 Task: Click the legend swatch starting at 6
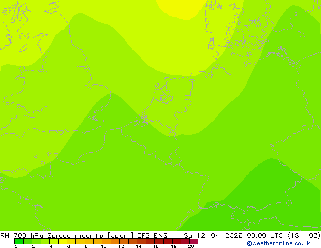pyautogui.click(x=71, y=241)
